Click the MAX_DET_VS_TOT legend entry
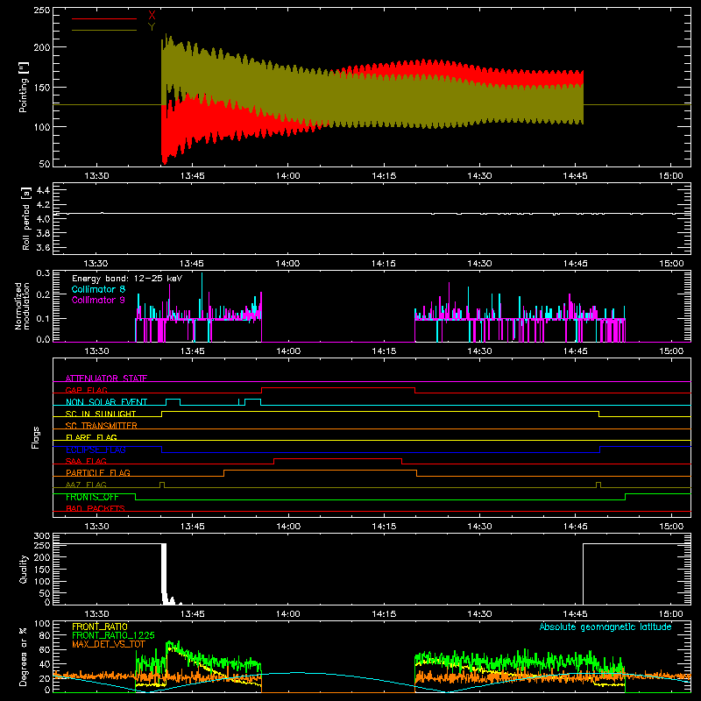The width and height of the screenshot is (701, 701). pos(109,644)
